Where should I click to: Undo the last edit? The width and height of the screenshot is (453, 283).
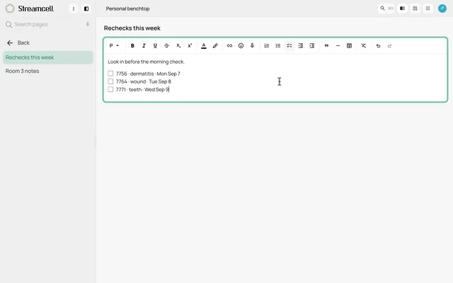click(378, 45)
